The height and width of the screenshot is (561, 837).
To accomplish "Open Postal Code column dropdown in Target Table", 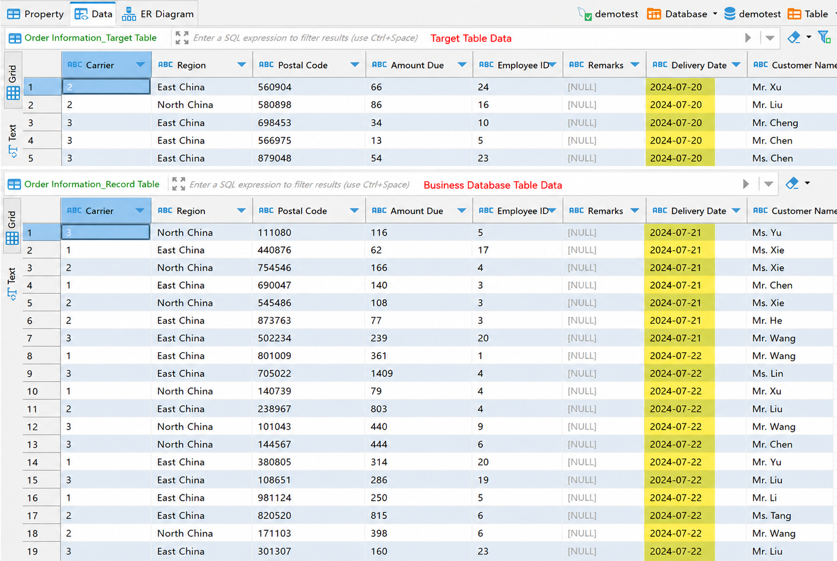I will click(x=354, y=65).
